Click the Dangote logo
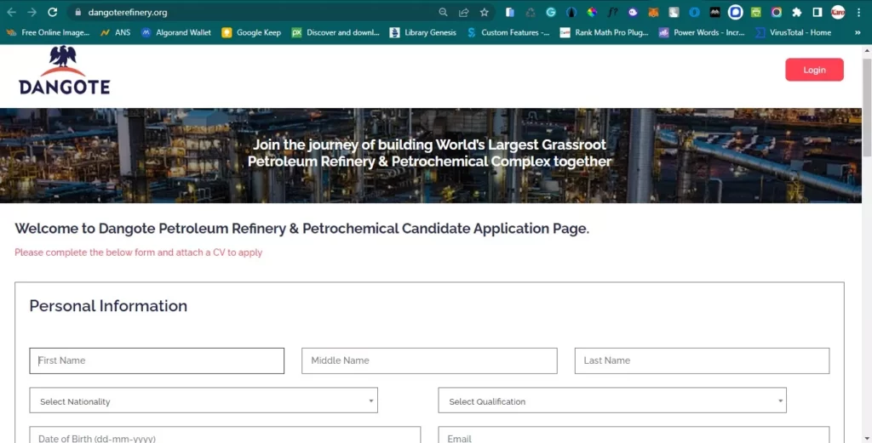The width and height of the screenshot is (872, 443). pos(64,71)
